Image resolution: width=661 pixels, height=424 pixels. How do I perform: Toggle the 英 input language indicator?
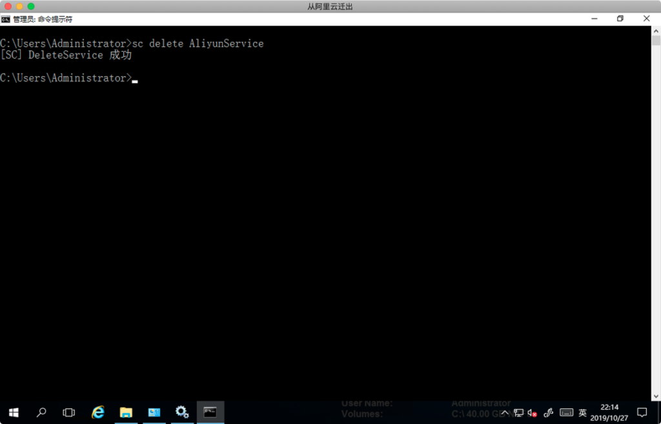pyautogui.click(x=582, y=412)
